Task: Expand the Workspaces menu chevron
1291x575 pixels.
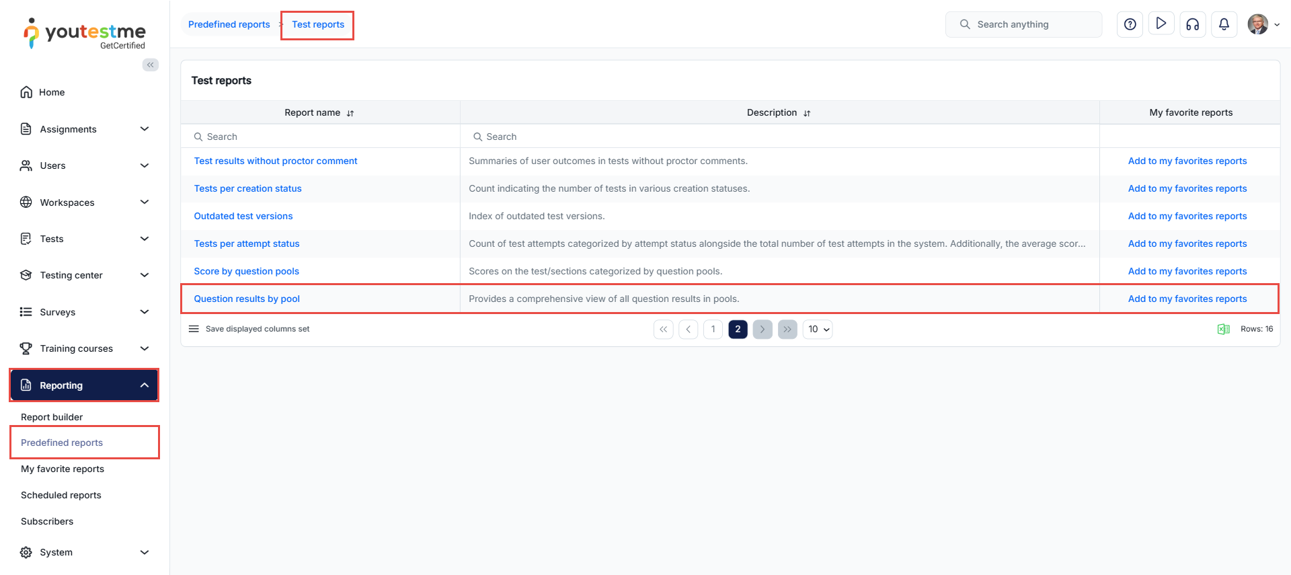Action: (145, 202)
